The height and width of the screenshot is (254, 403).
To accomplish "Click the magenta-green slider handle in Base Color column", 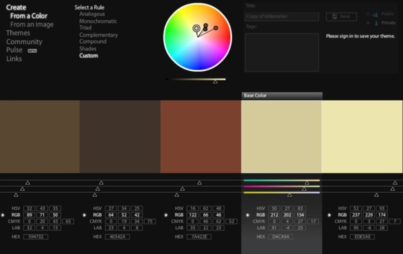I will 304,189.
